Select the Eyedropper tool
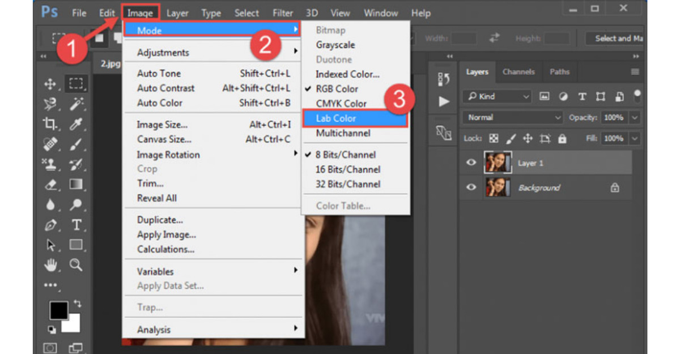This screenshot has width=680, height=354. tap(76, 125)
